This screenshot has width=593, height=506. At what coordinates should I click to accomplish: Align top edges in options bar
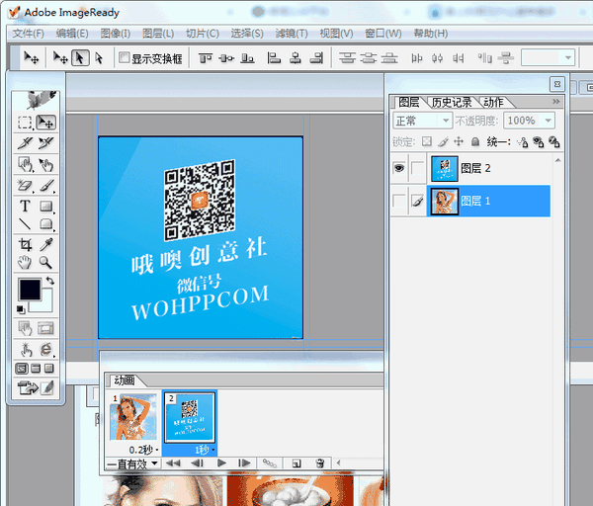pos(206,58)
